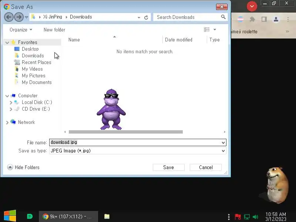This screenshot has height=222, width=296.
Task: Open the Windows Start button
Action: click(x=10, y=216)
